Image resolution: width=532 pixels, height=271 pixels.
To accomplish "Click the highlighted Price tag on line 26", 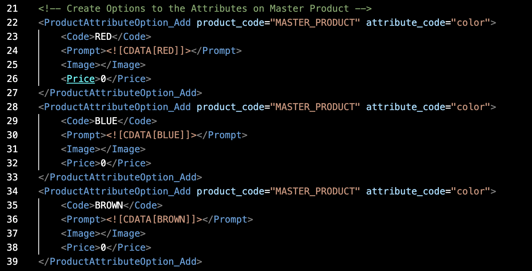I will (81, 79).
